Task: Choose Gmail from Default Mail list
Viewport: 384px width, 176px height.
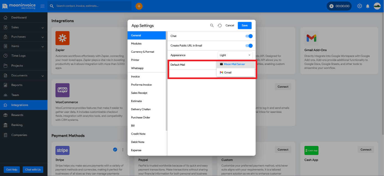Action: click(228, 73)
